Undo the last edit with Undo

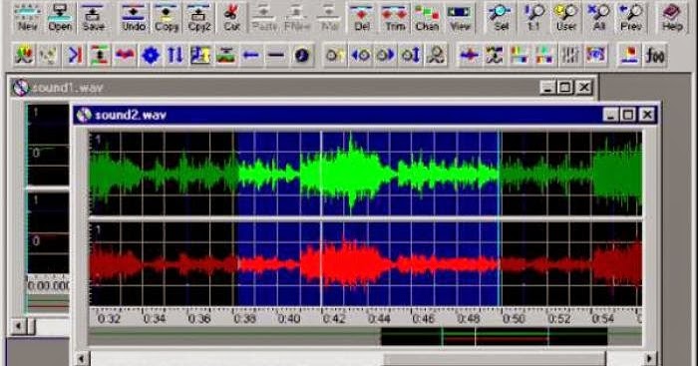[134, 17]
